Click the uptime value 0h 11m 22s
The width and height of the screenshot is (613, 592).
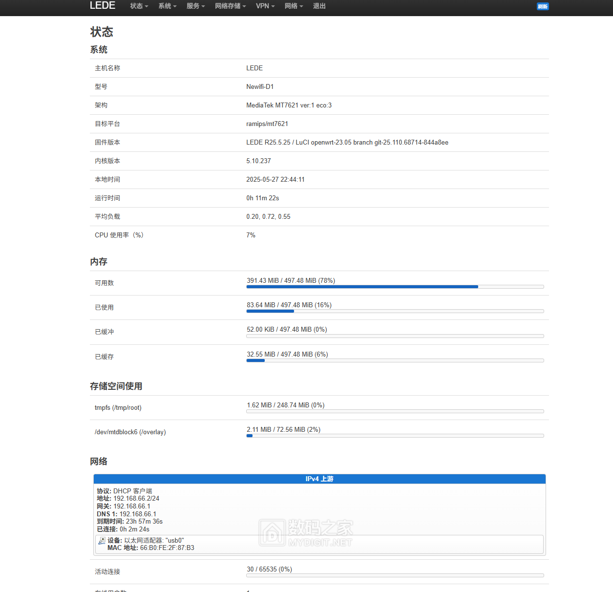263,198
